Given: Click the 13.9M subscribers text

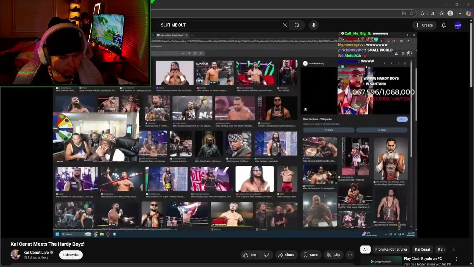Looking at the screenshot, I should tap(36, 258).
